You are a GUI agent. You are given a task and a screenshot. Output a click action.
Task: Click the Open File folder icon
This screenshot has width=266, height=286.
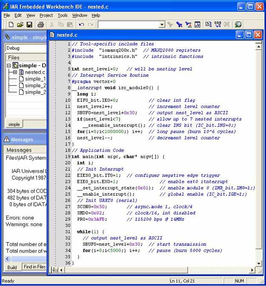pyautogui.click(x=20, y=25)
